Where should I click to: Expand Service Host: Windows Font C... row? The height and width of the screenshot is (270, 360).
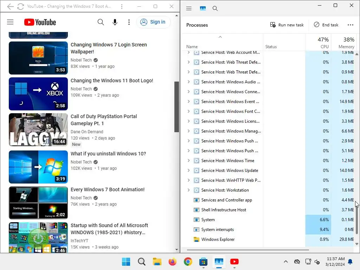[188, 111]
